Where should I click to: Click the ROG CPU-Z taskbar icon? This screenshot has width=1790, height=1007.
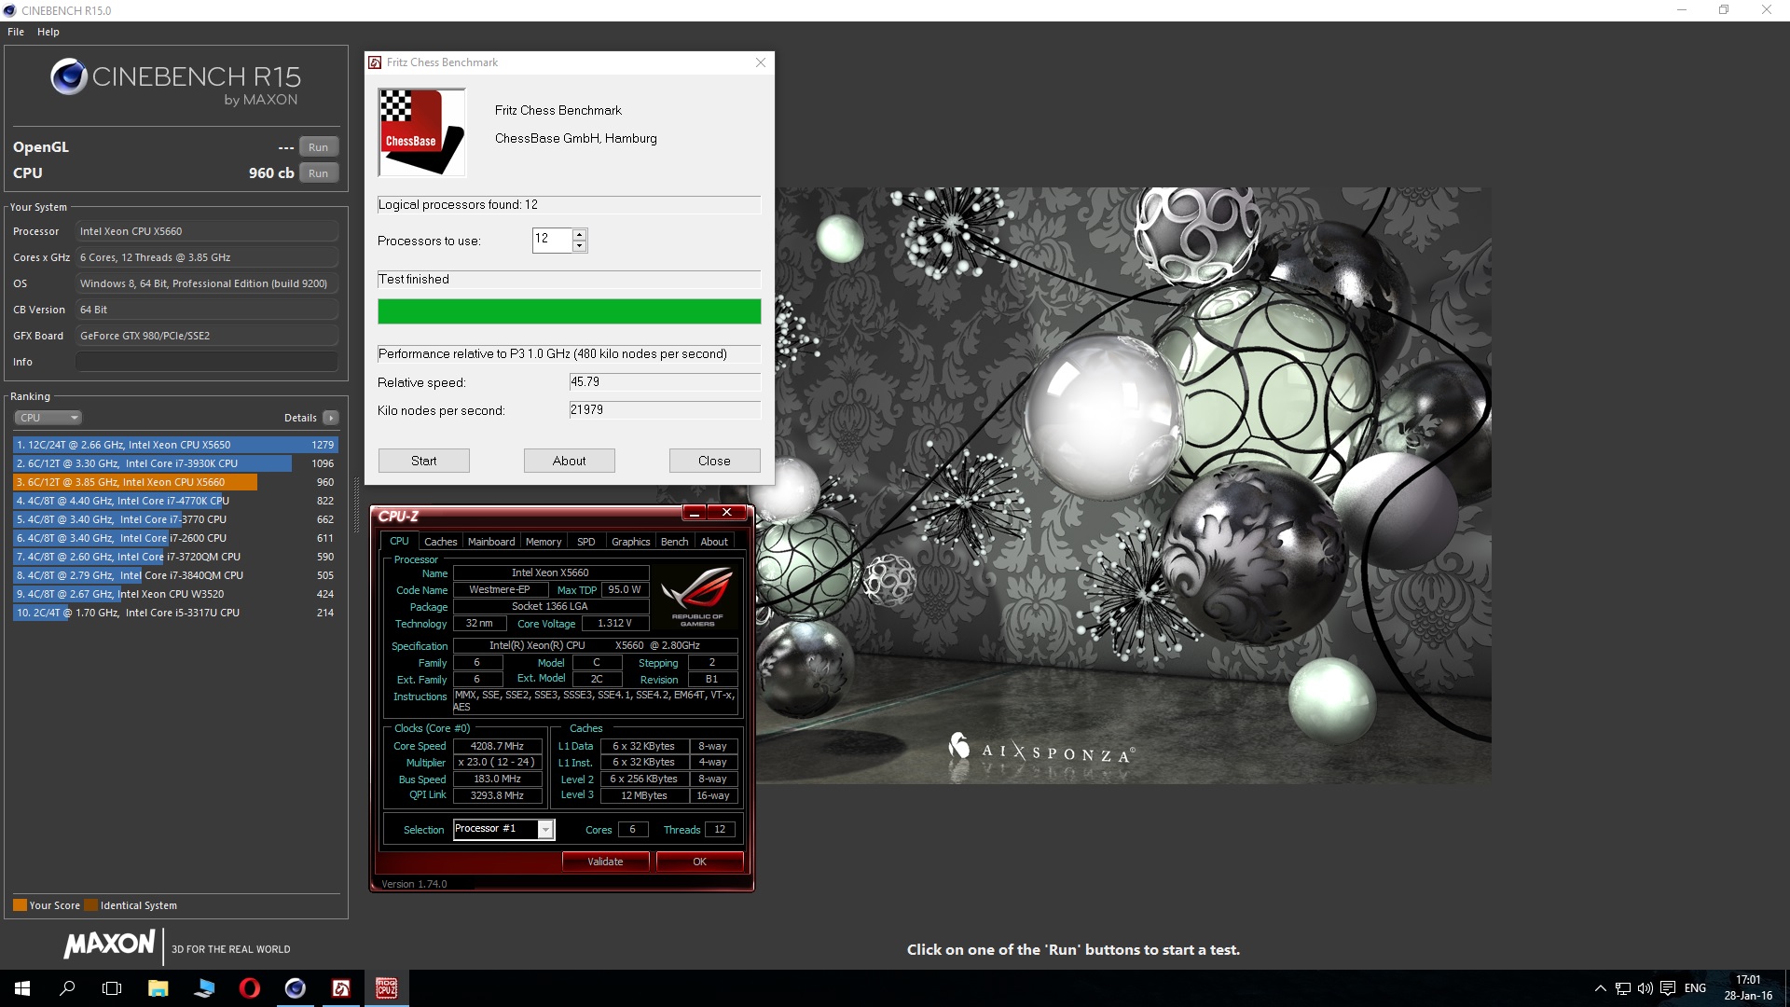[386, 988]
